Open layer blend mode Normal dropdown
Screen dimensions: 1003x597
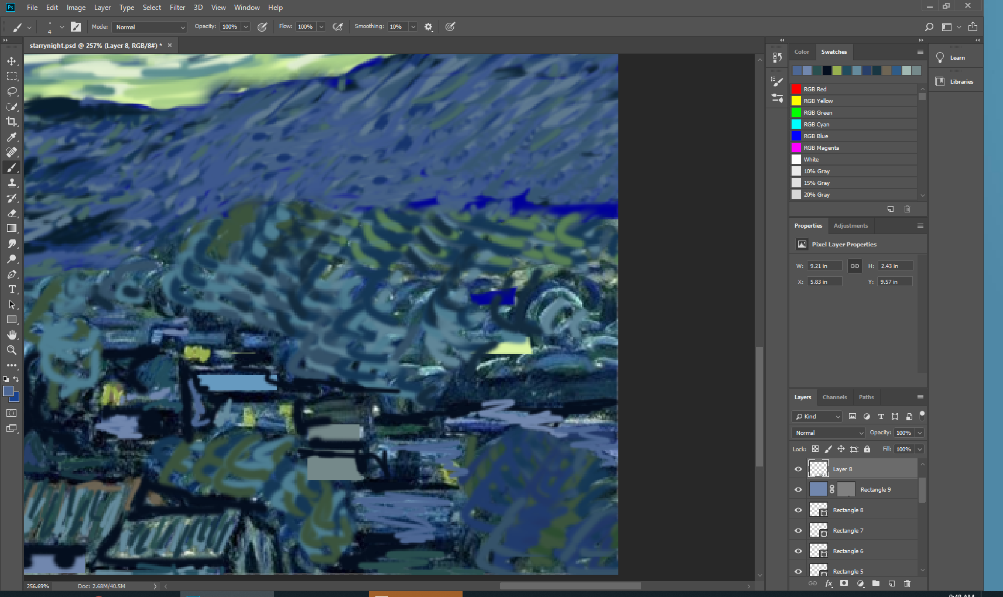829,433
